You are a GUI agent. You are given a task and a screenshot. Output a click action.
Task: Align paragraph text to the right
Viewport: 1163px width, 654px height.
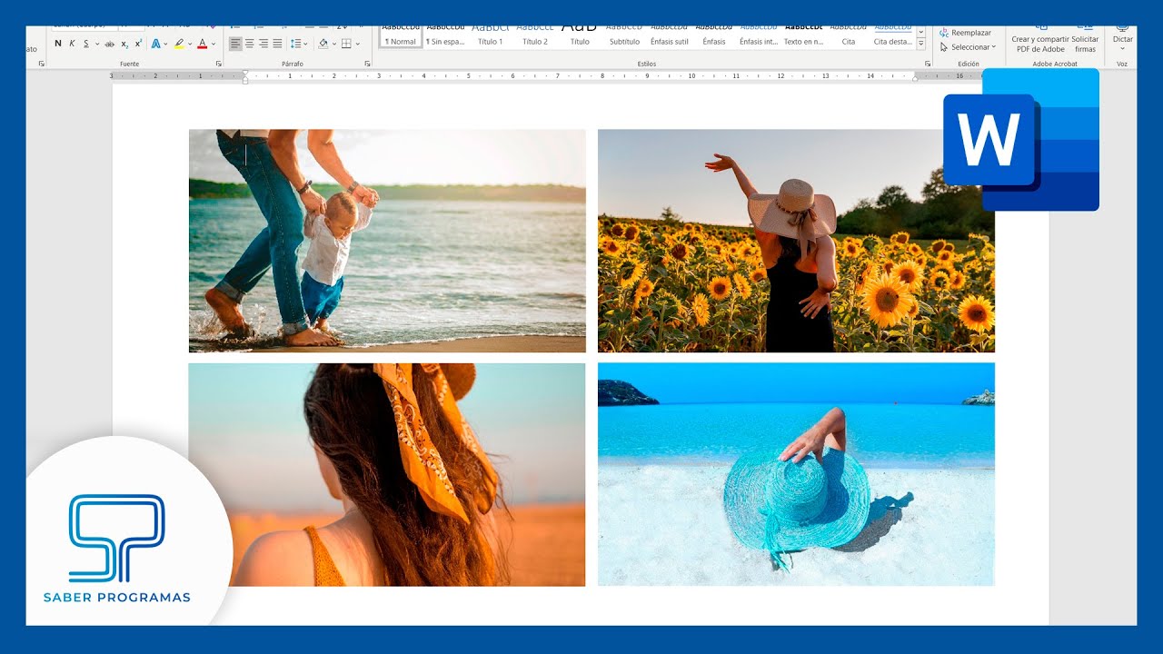263,44
